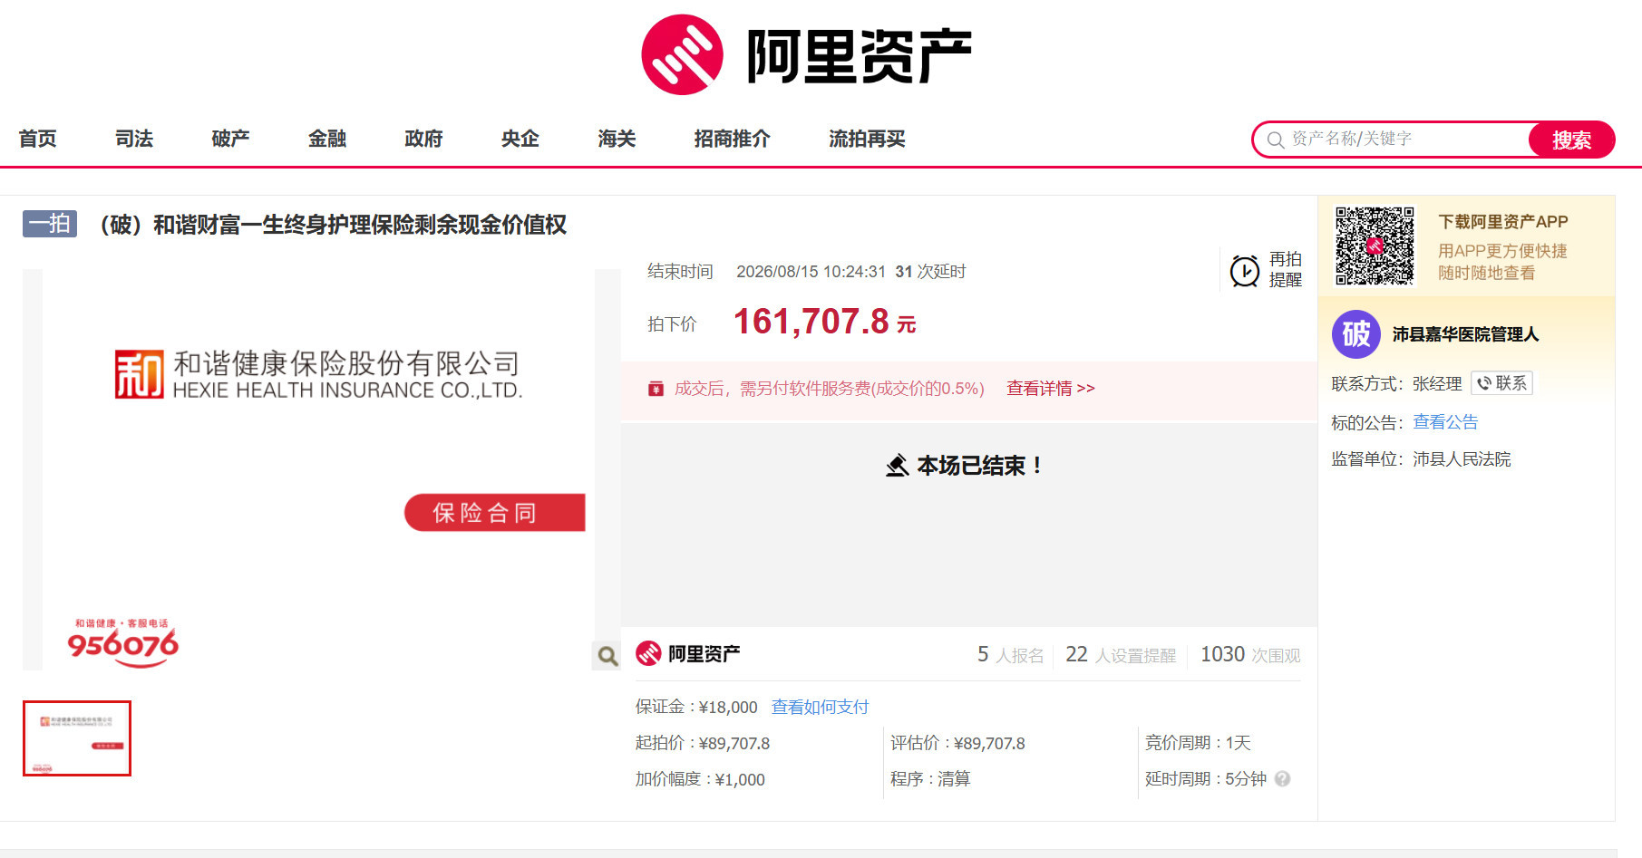Viewport: 1642px width, 858px height.
Task: Click the 1030 次围观 count
Action: (x=1250, y=654)
